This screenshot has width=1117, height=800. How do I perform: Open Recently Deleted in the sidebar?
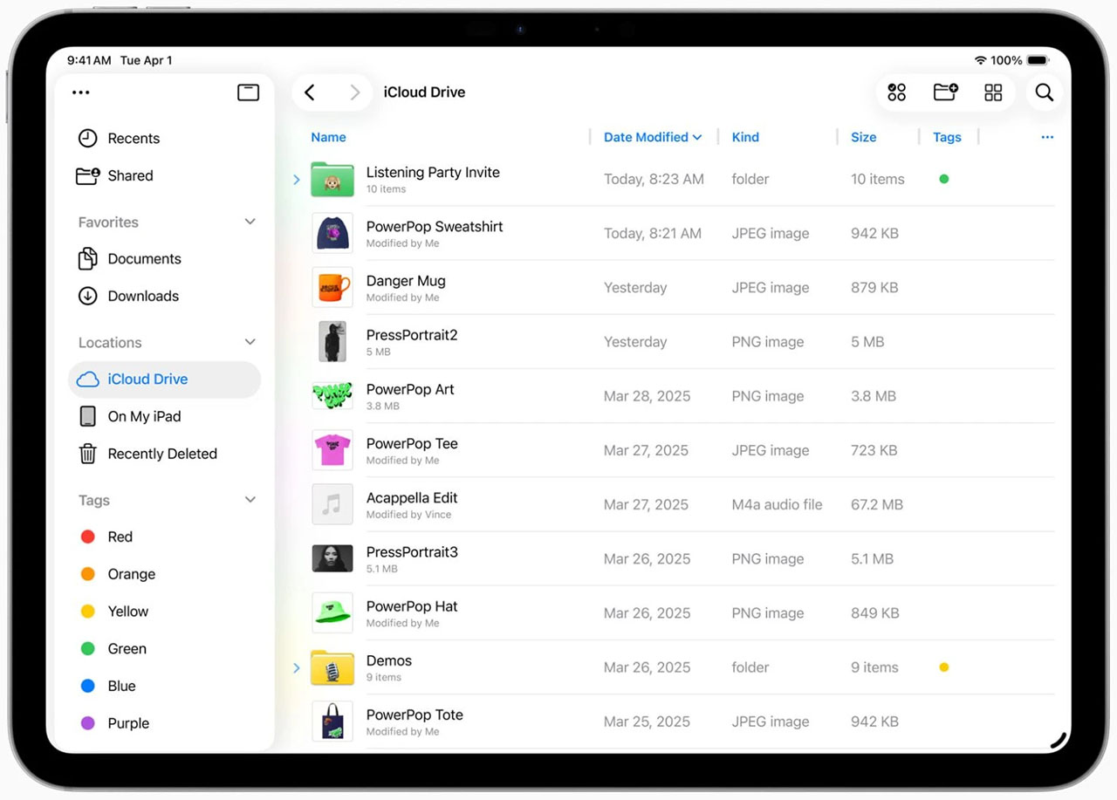(161, 454)
